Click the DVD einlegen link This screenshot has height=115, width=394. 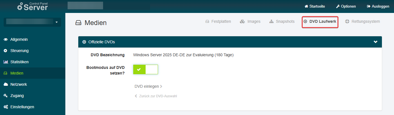tap(148, 86)
